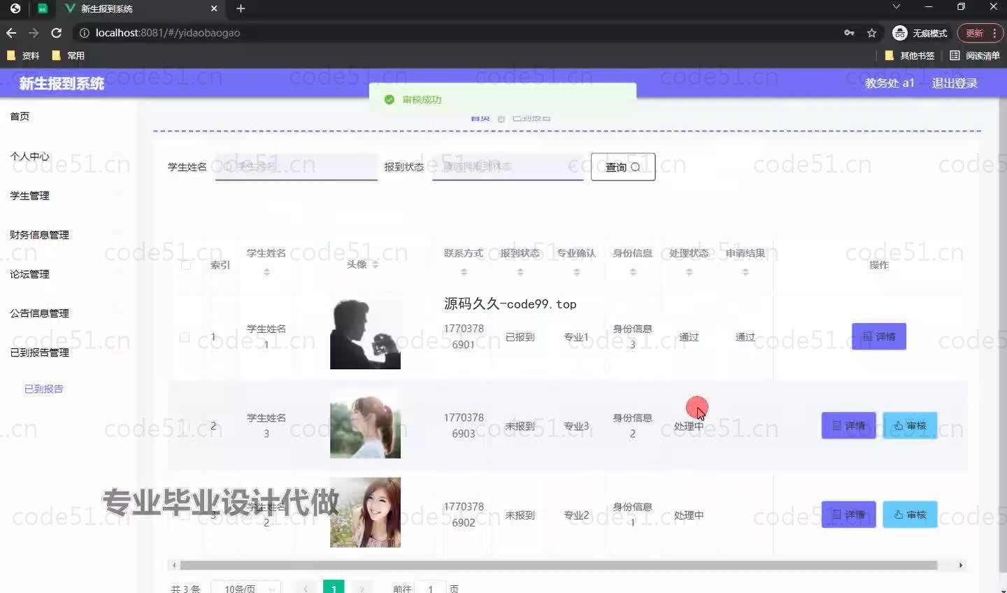1007x593 pixels.
Task: Open the 10条/页 page size dropdown
Action: (246, 589)
